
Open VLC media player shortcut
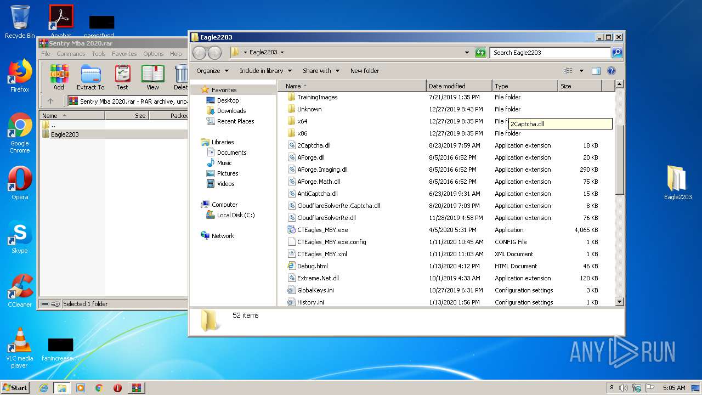point(20,348)
